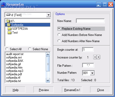
Task: Click the File Pattern input field
Action: click(88, 65)
